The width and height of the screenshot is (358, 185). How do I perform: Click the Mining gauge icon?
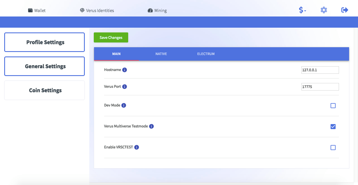(x=150, y=10)
